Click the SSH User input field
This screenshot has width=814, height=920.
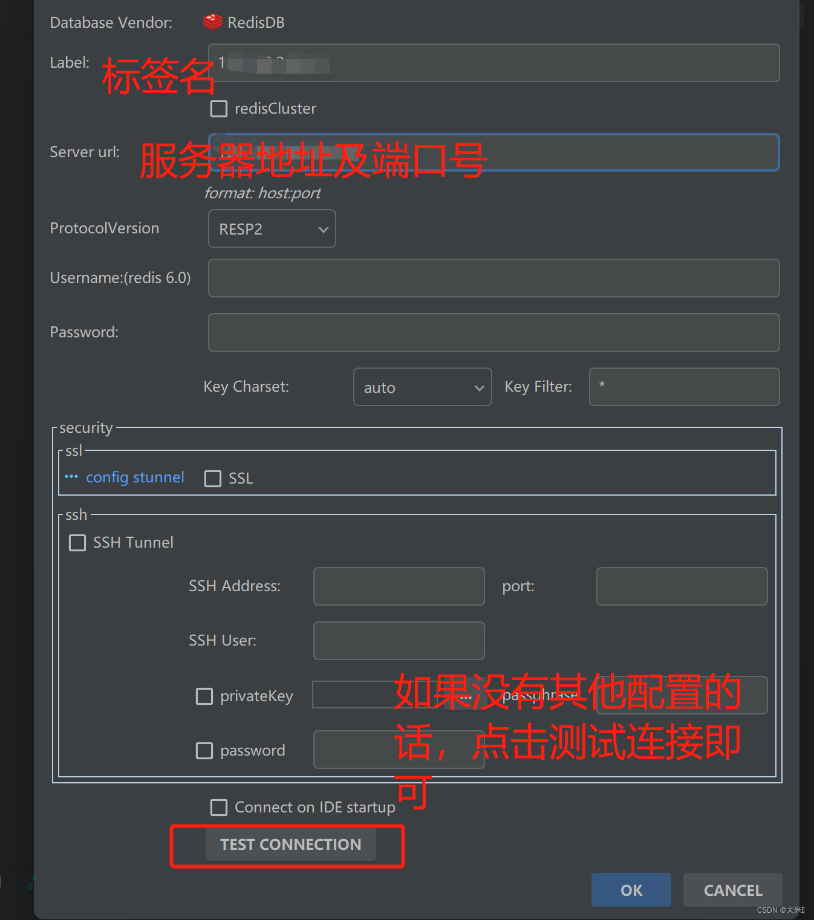[399, 641]
